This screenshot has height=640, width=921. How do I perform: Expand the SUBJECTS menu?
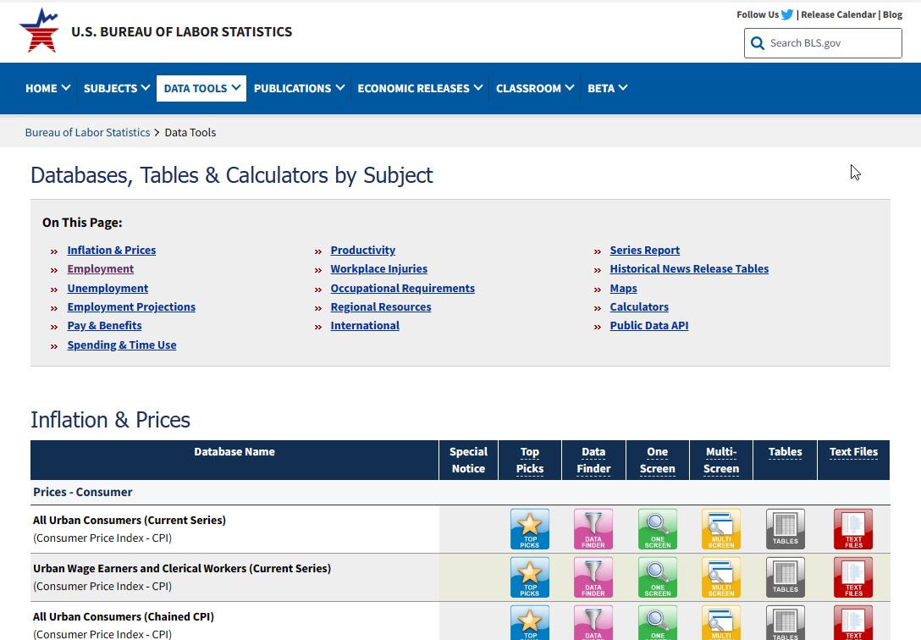point(116,88)
